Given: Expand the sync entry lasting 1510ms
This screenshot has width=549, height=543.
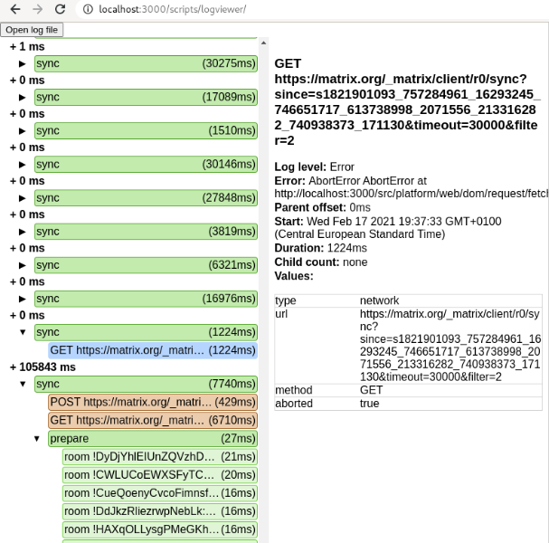Looking at the screenshot, I should [24, 130].
